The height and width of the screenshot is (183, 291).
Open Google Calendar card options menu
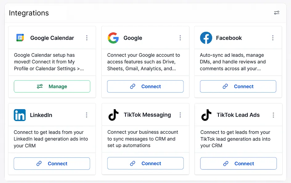pos(87,38)
